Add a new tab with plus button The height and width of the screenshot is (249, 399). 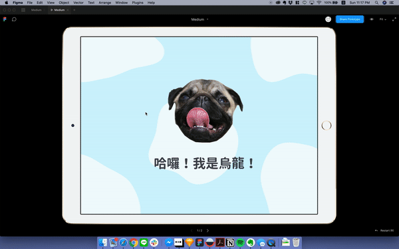pos(74,10)
